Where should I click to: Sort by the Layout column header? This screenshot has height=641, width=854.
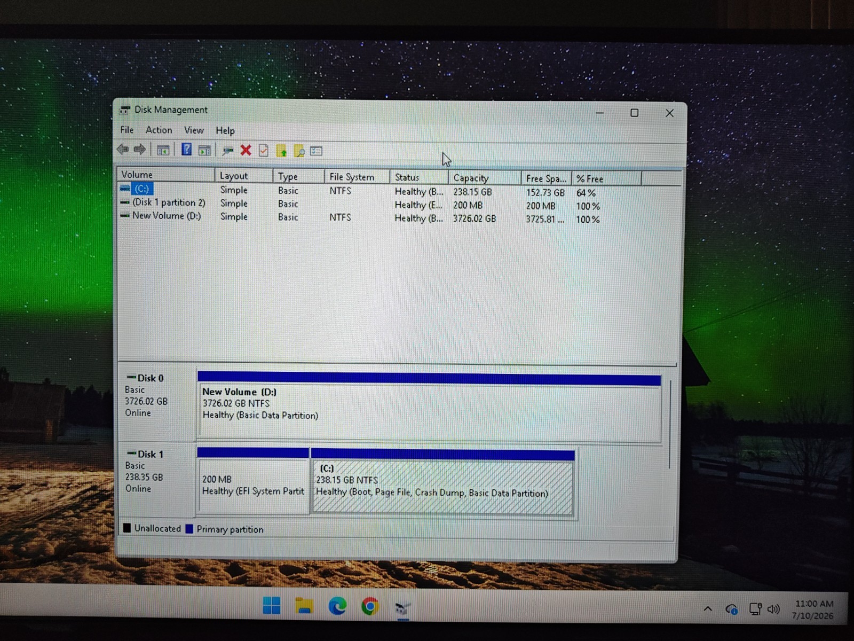pos(244,176)
